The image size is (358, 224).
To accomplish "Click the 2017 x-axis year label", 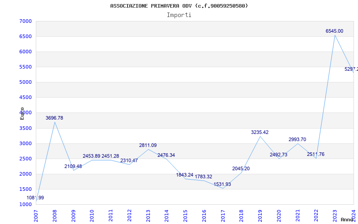I will click(x=223, y=216).
